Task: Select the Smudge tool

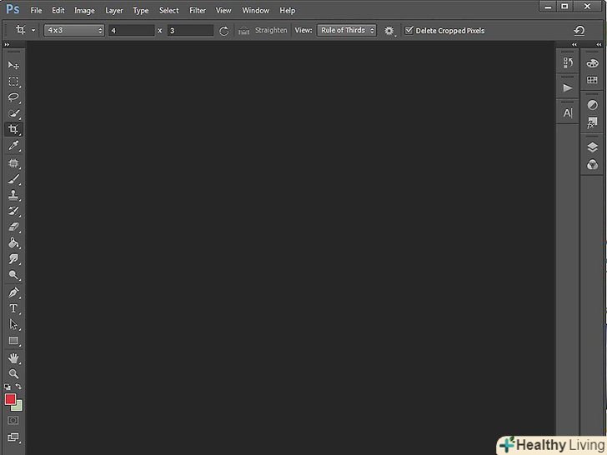Action: pos(13,259)
